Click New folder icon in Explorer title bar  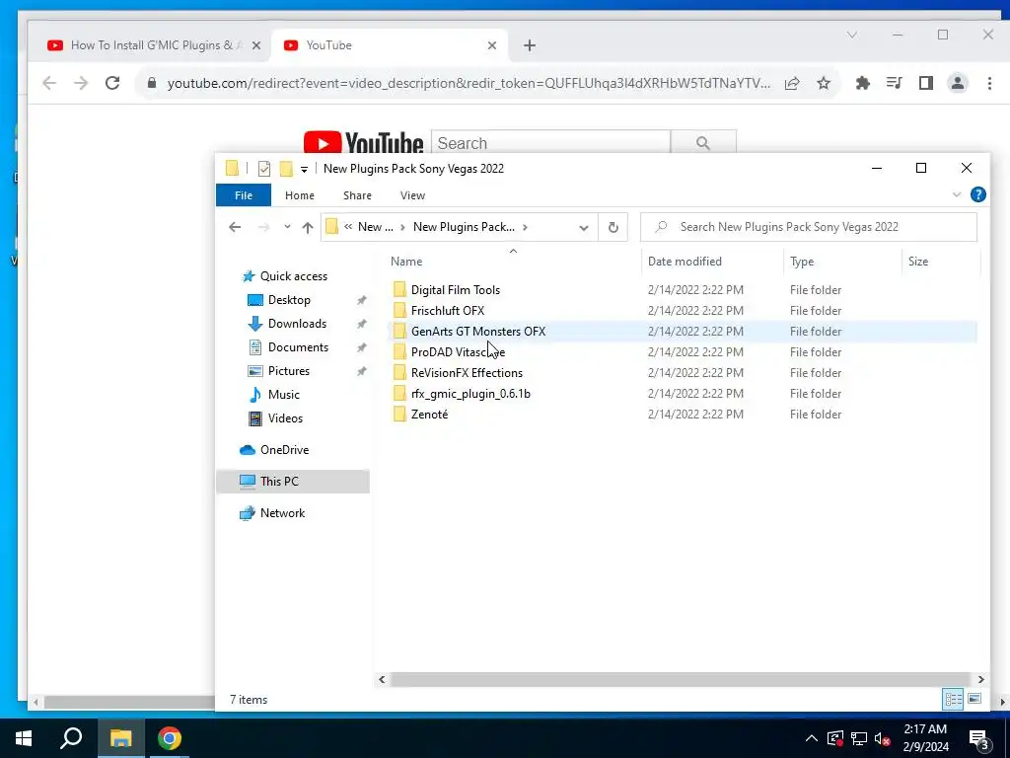tap(286, 169)
